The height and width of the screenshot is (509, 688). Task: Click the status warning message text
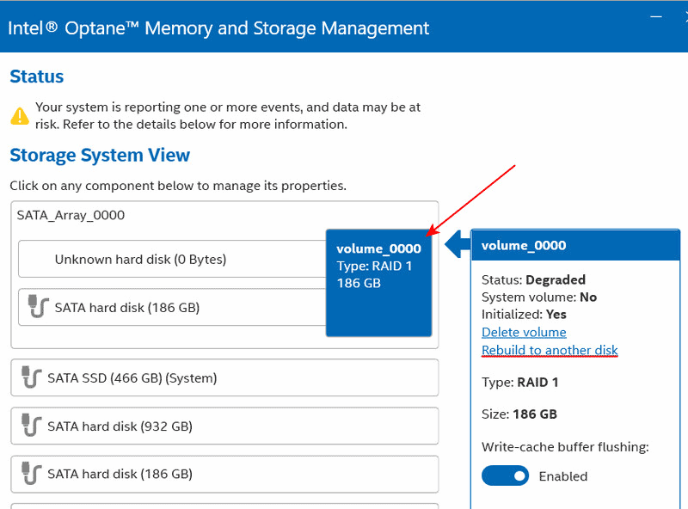click(228, 115)
